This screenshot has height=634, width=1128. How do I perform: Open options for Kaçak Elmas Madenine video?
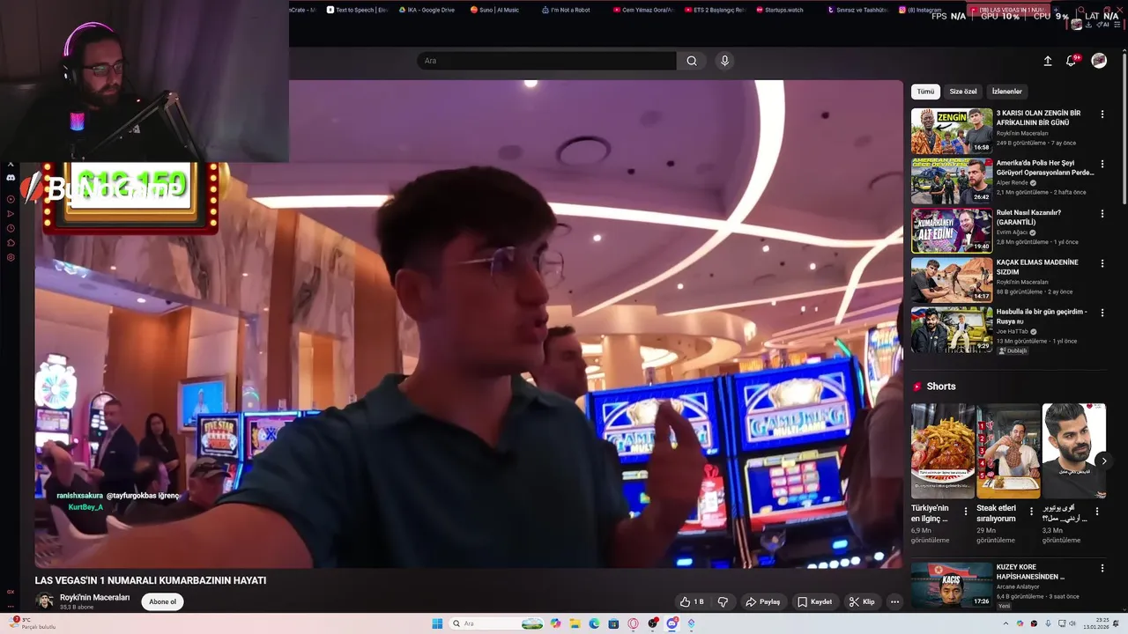pyautogui.click(x=1102, y=263)
